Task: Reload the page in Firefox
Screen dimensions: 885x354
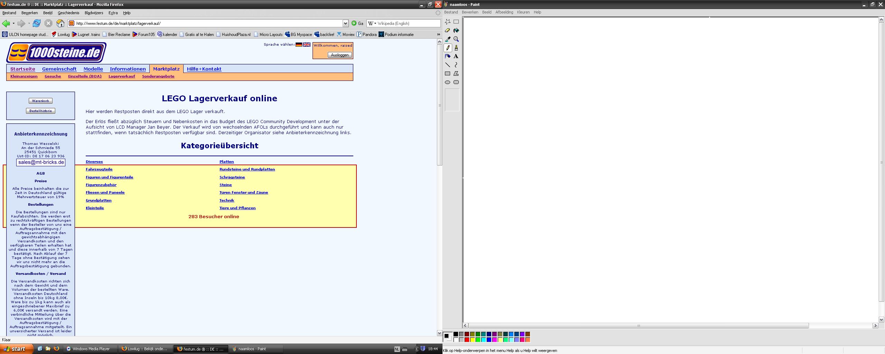Action: point(36,23)
